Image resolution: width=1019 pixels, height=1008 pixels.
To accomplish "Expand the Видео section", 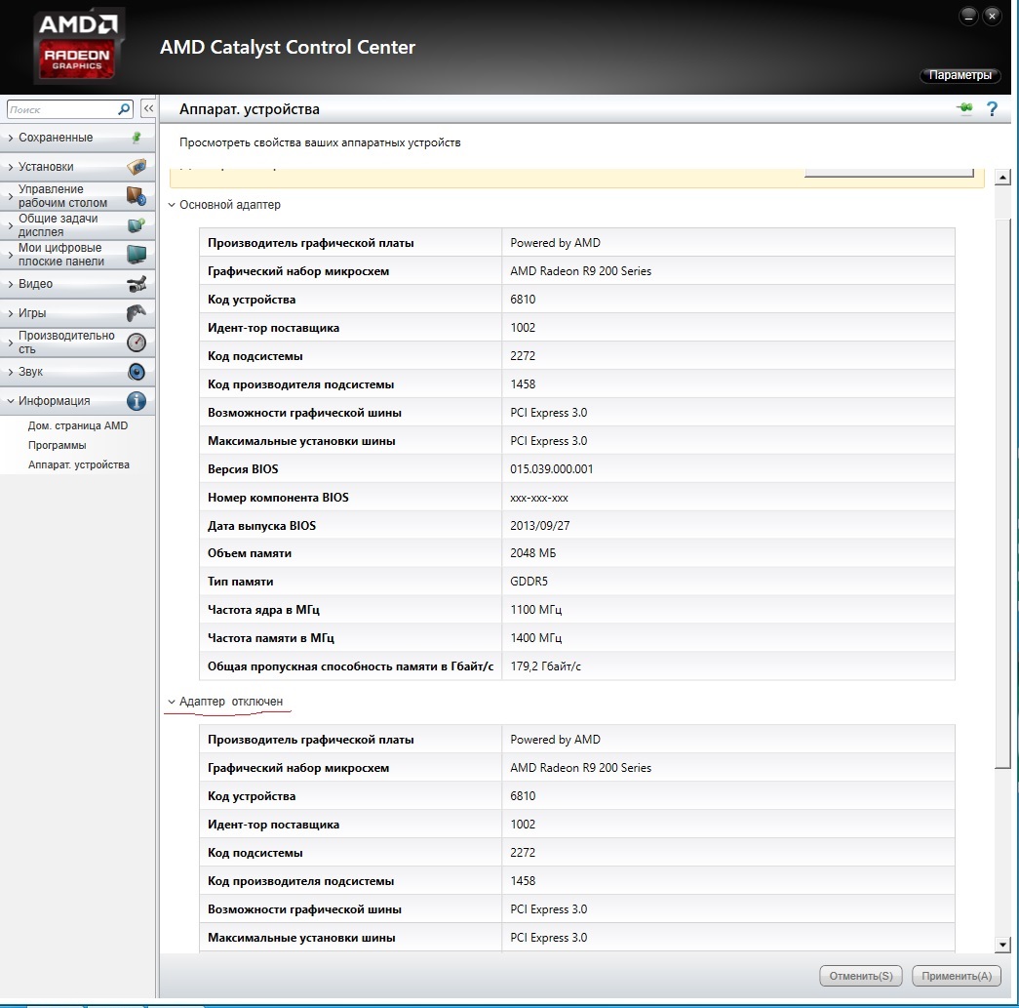I will (x=10, y=284).
